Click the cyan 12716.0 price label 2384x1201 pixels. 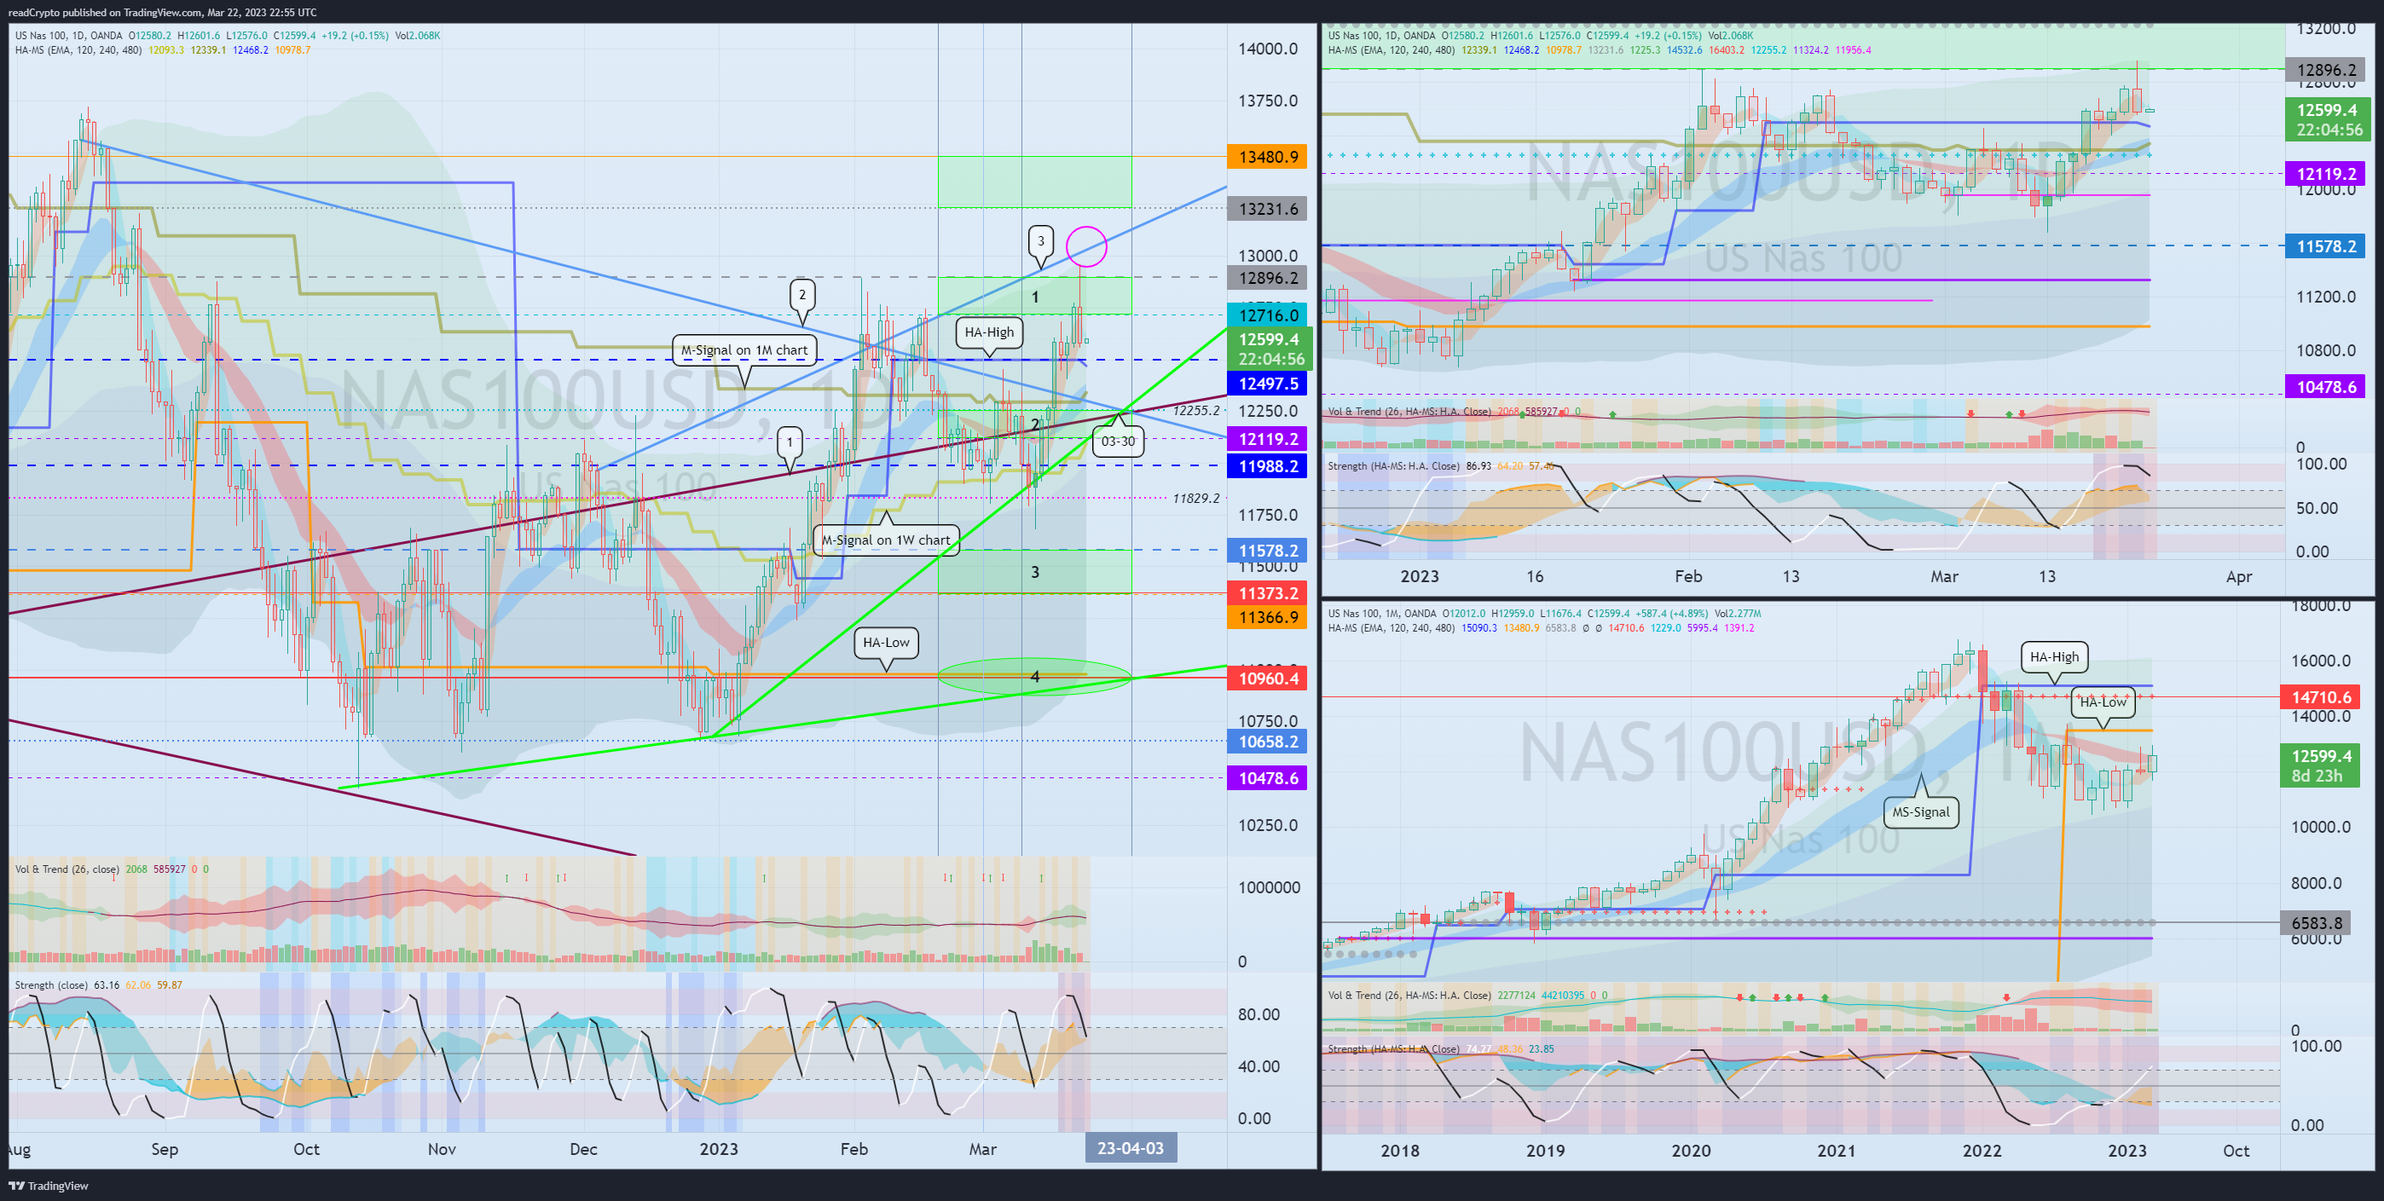[x=1267, y=315]
